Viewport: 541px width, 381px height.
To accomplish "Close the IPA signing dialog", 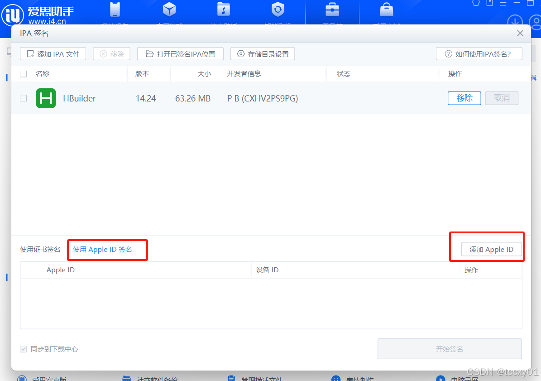I will (520, 33).
